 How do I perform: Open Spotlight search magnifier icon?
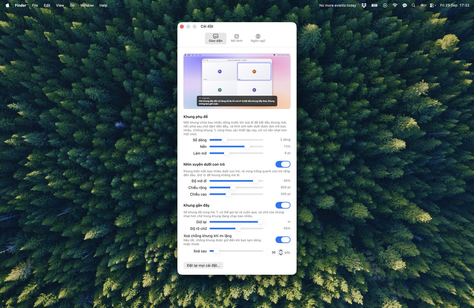click(x=414, y=5)
